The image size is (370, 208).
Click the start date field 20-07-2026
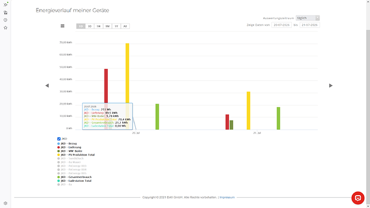tap(282, 25)
